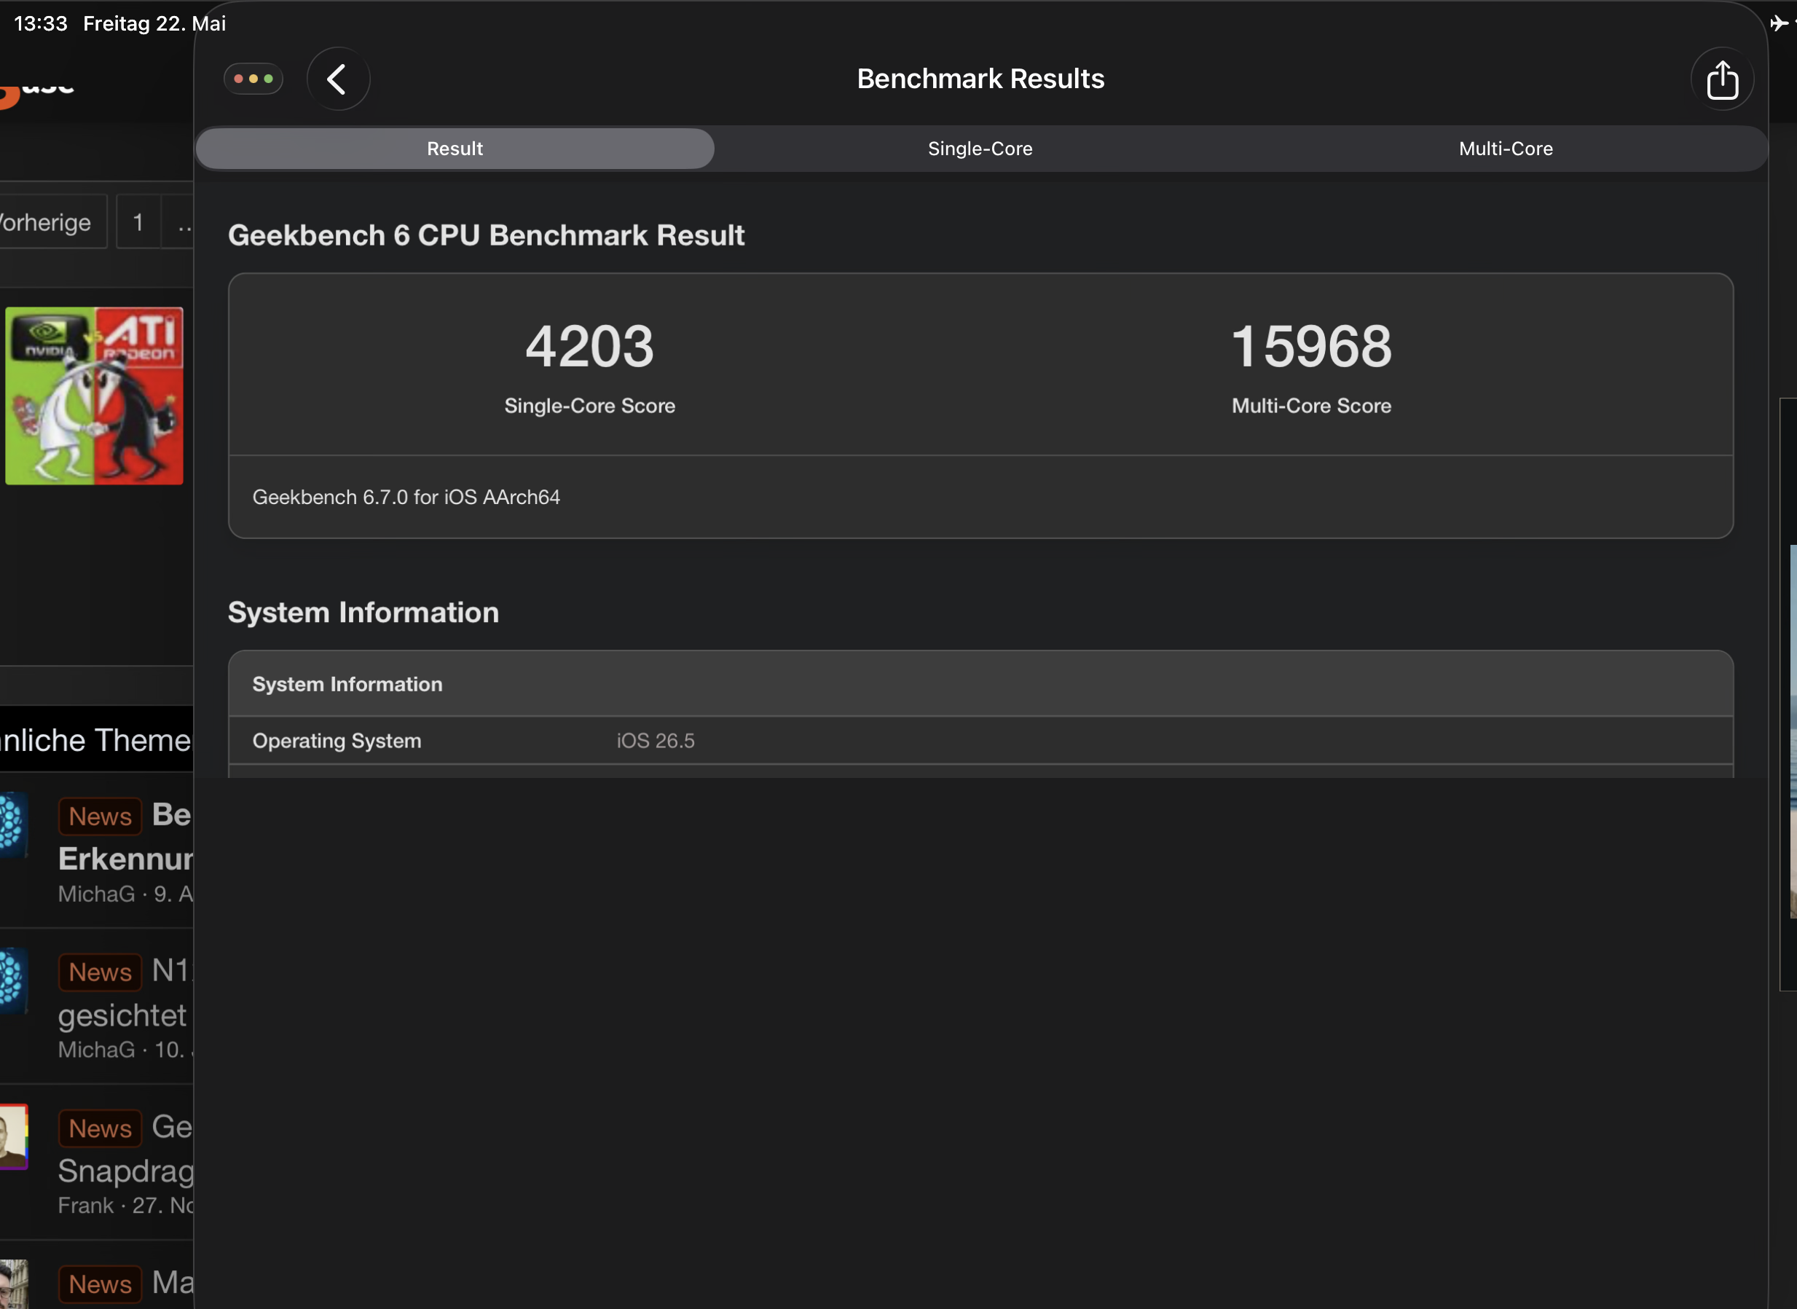Select the Result tab

[x=455, y=149]
